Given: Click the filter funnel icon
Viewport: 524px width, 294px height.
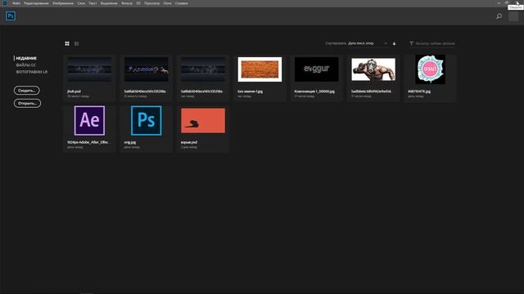Looking at the screenshot, I should pos(411,43).
